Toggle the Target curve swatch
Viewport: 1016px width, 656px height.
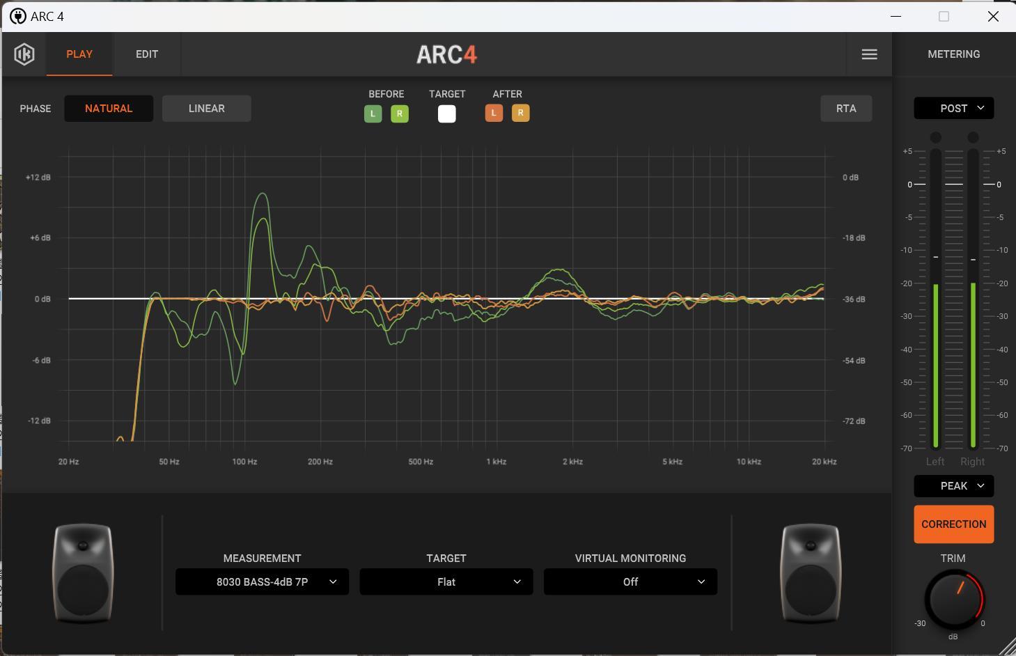point(447,114)
